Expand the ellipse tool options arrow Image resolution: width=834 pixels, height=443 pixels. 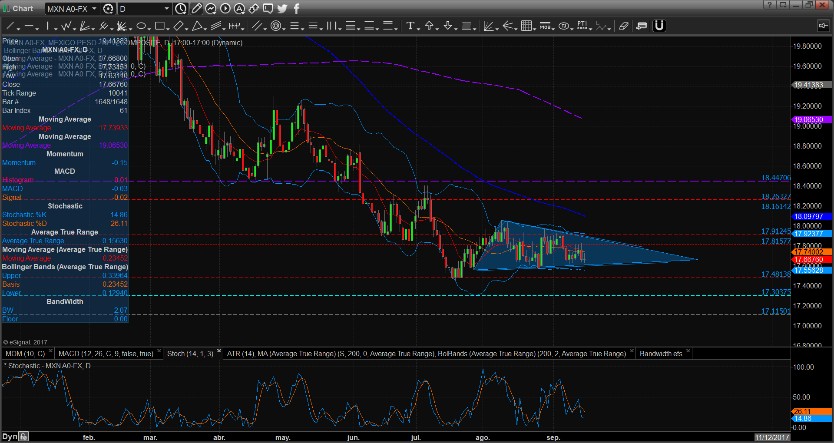coord(149,29)
